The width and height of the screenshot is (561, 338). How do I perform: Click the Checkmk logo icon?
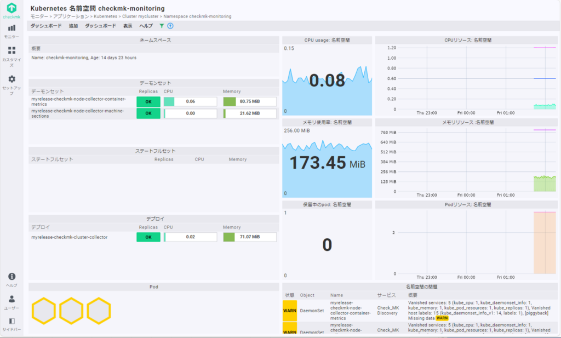(12, 8)
